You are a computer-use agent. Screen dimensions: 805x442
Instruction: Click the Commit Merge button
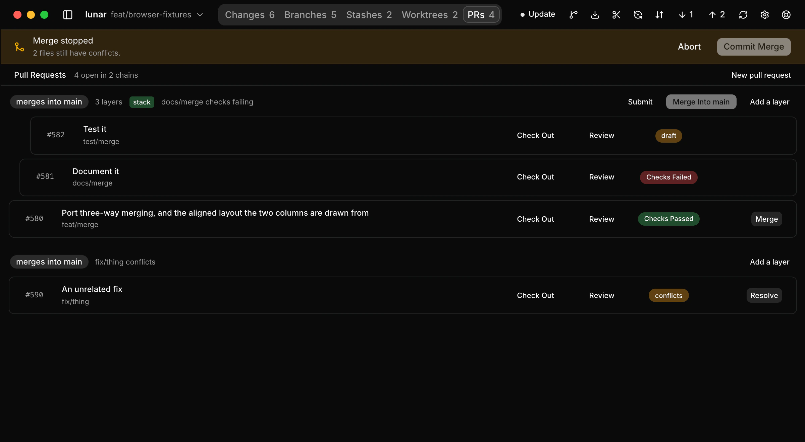point(754,47)
